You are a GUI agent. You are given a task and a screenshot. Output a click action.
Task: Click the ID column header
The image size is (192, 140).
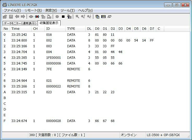[x=55, y=29]
